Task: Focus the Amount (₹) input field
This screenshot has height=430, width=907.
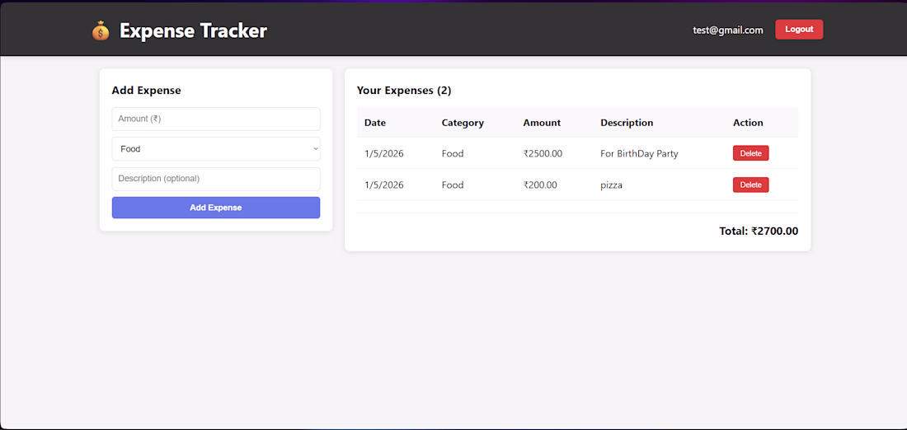Action: click(215, 119)
